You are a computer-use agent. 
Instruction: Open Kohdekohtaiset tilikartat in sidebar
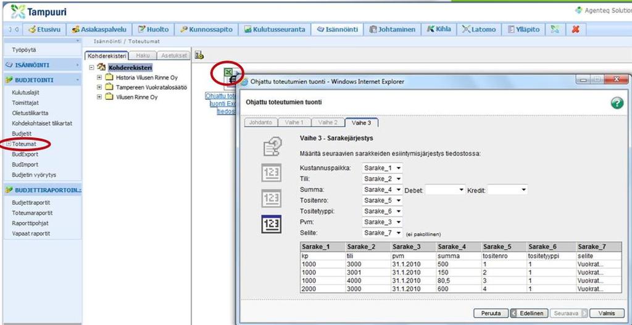[42, 123]
